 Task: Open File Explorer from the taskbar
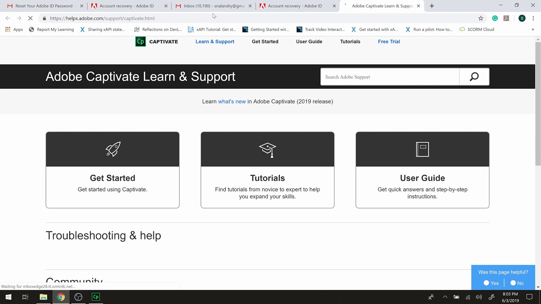(43, 297)
